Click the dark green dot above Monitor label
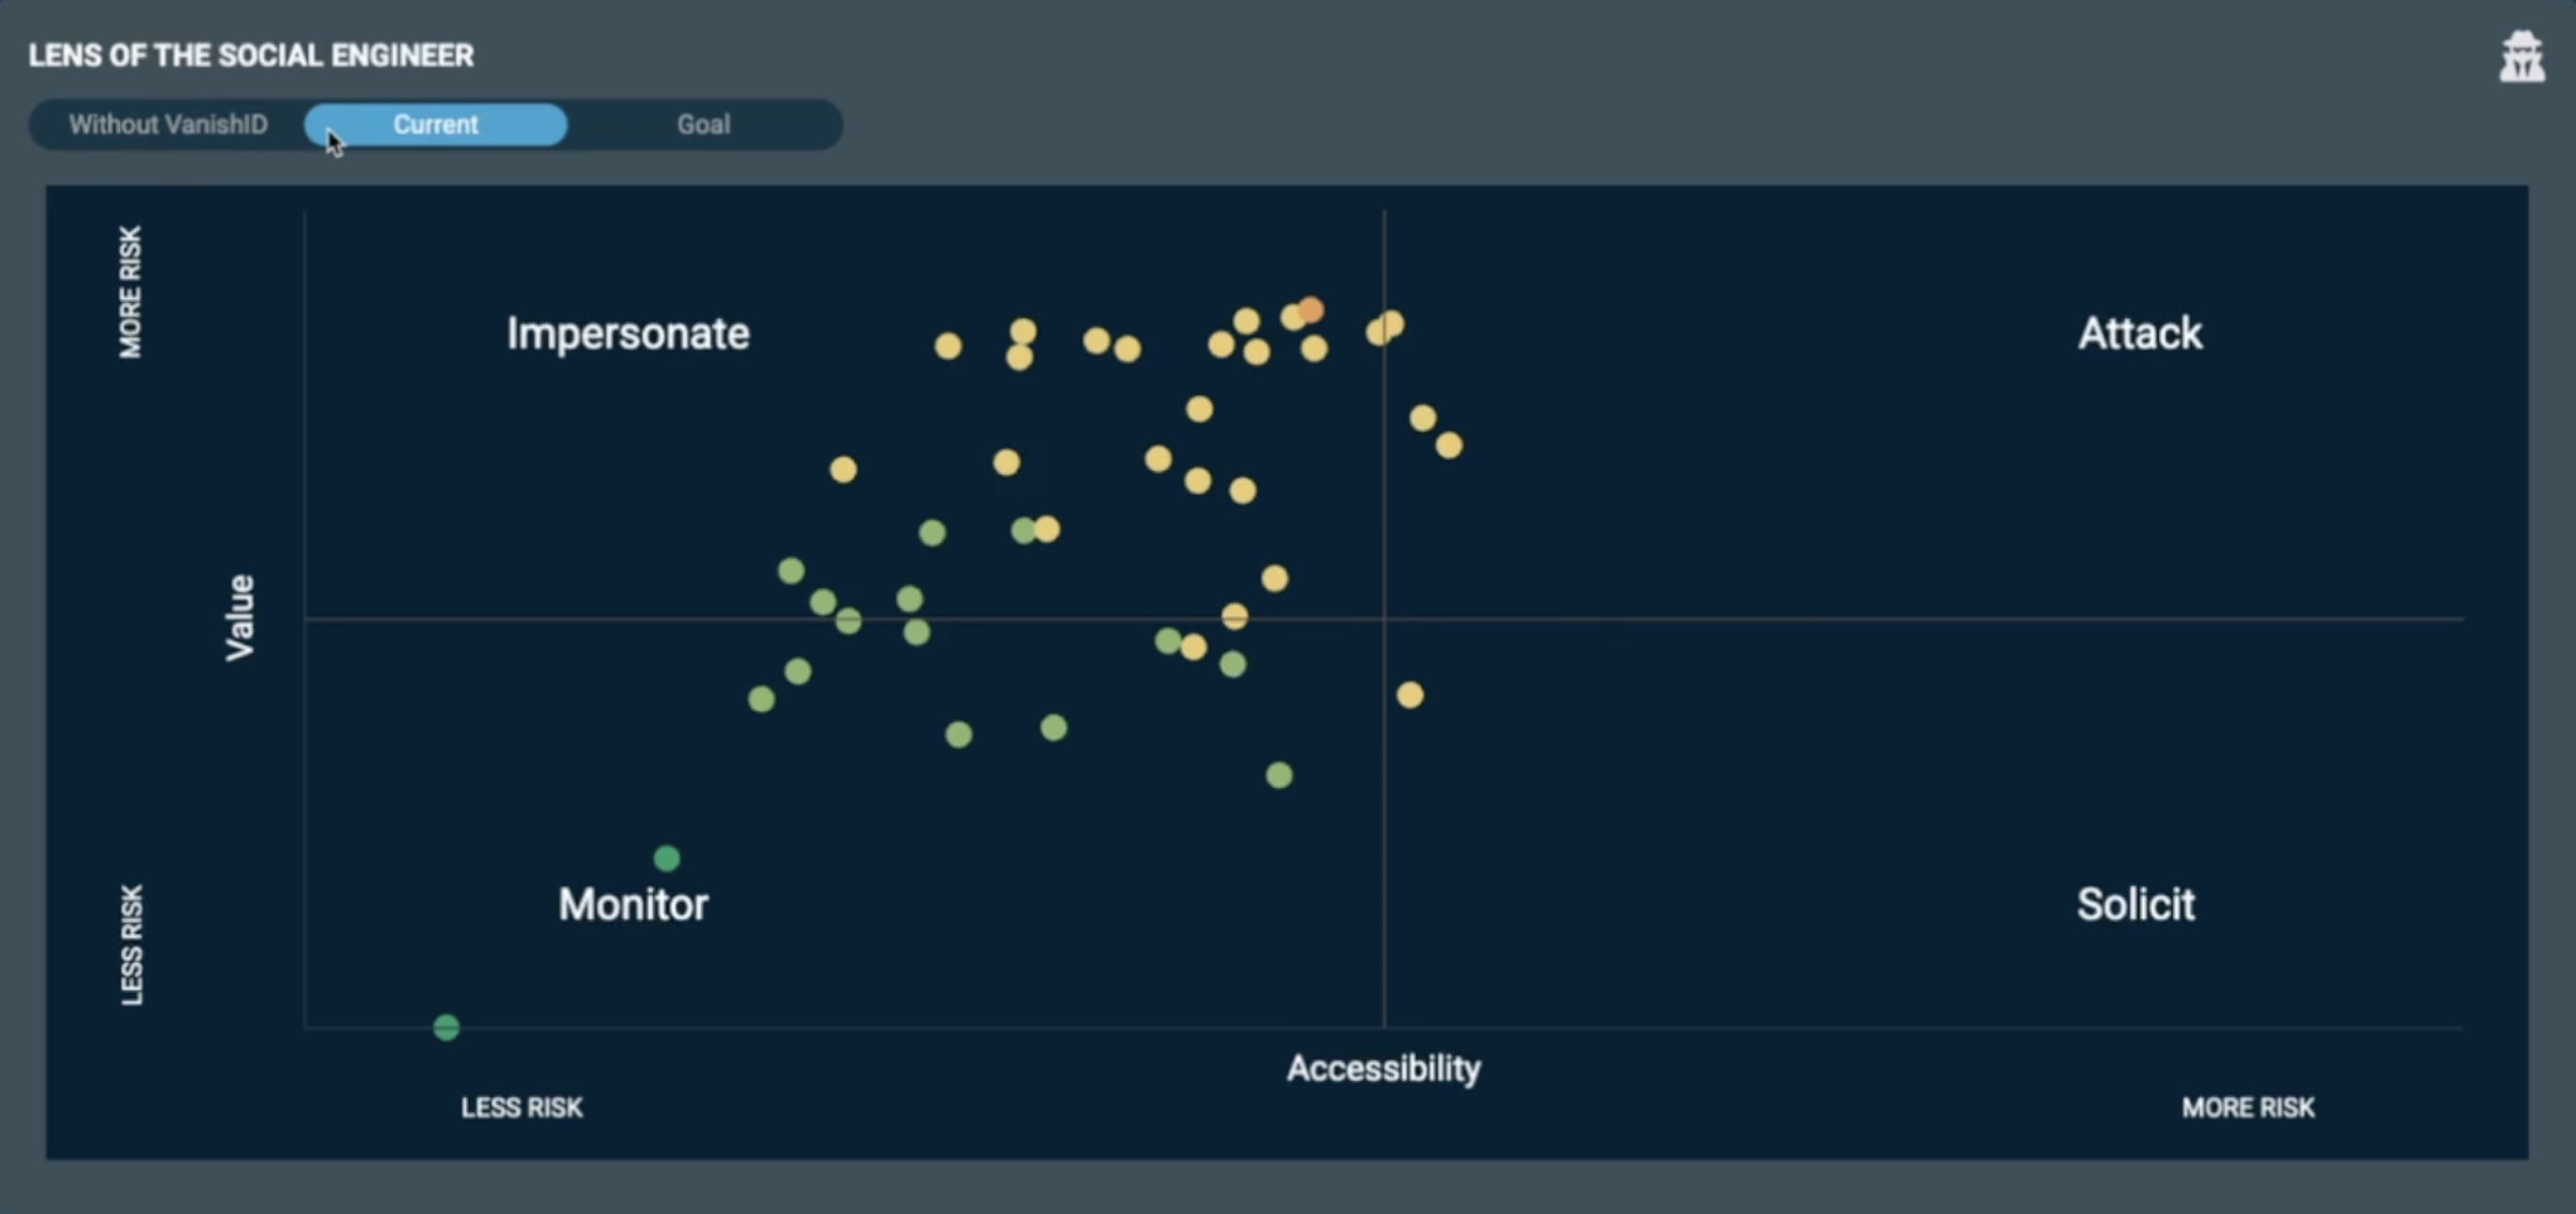 [x=667, y=858]
